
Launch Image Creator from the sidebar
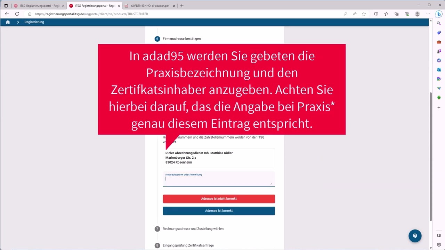439,78
